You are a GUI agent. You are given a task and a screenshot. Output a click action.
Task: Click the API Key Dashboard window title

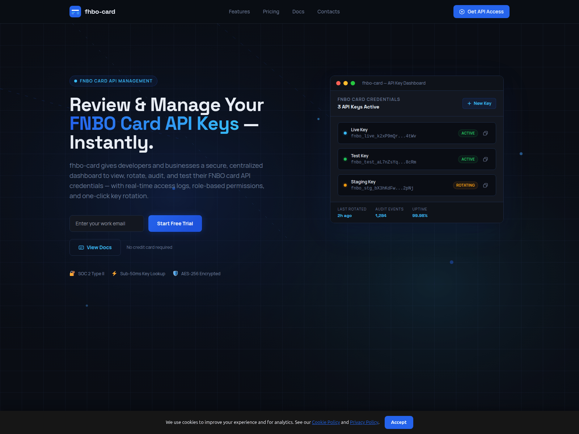coord(394,83)
